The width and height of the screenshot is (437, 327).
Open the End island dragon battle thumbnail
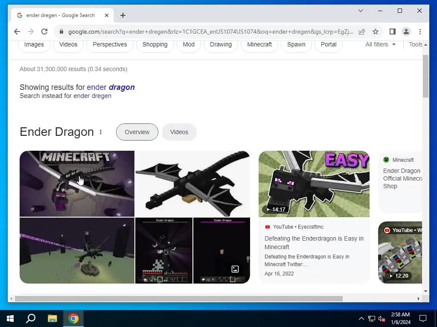77,250
